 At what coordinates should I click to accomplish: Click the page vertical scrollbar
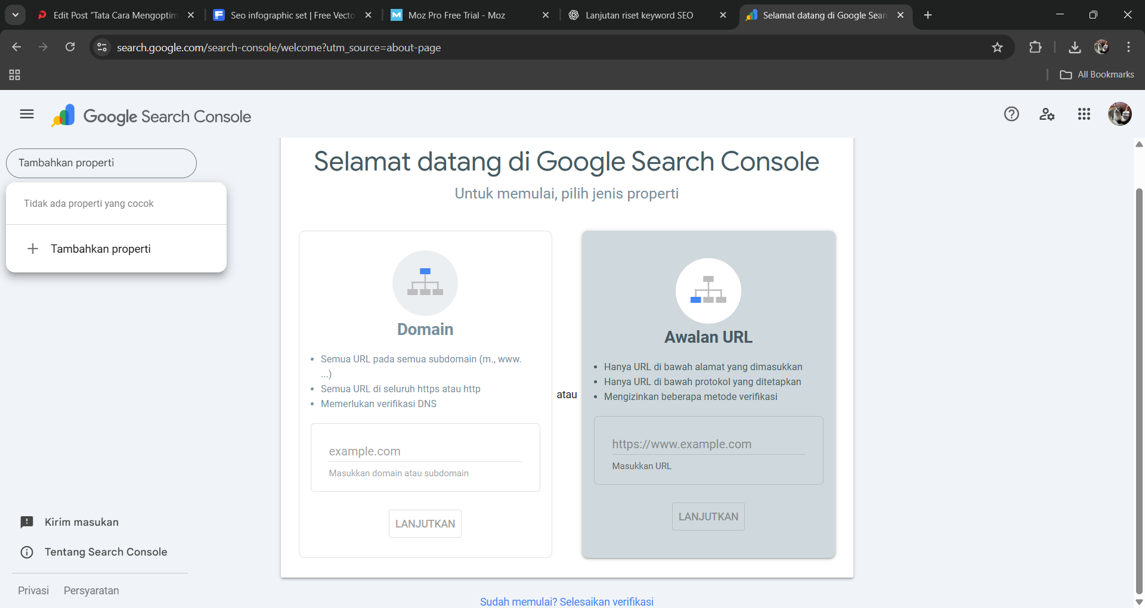pos(1139,390)
